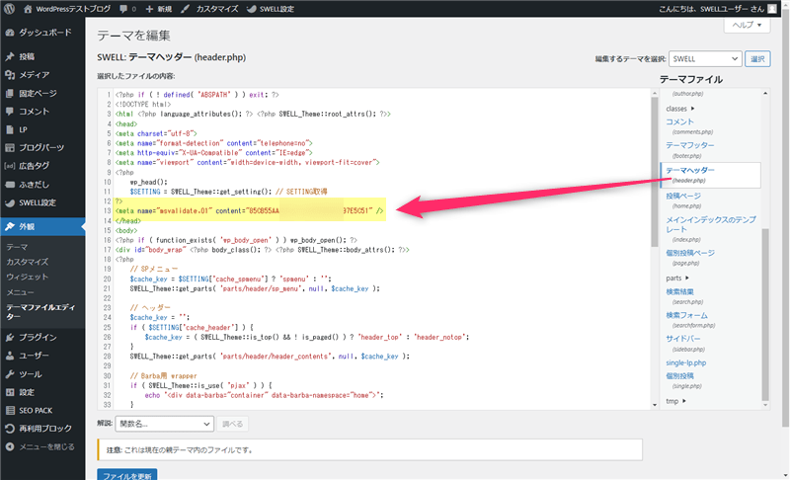Click the 設定 sliders icon

[x=10, y=392]
